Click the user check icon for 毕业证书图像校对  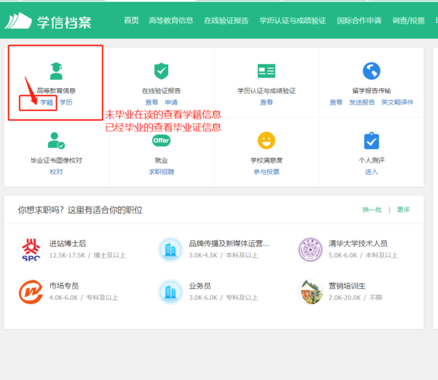click(x=56, y=141)
